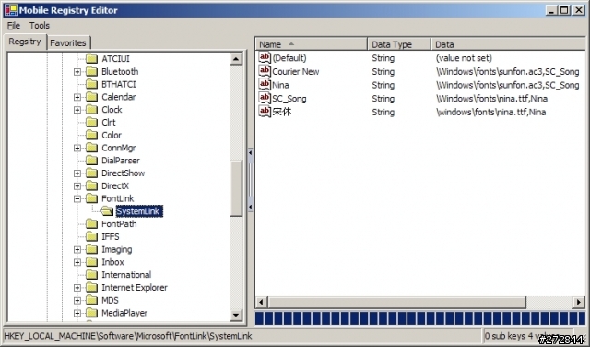Click the MDS folder icon

91,300
